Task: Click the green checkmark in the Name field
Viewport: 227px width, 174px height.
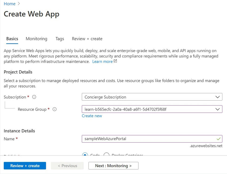Action: tap(219, 139)
